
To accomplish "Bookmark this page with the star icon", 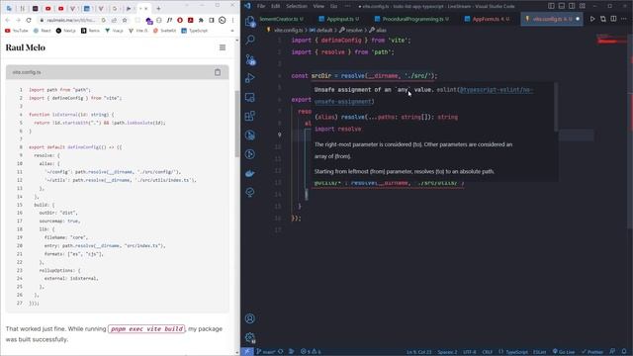I will (125, 20).
